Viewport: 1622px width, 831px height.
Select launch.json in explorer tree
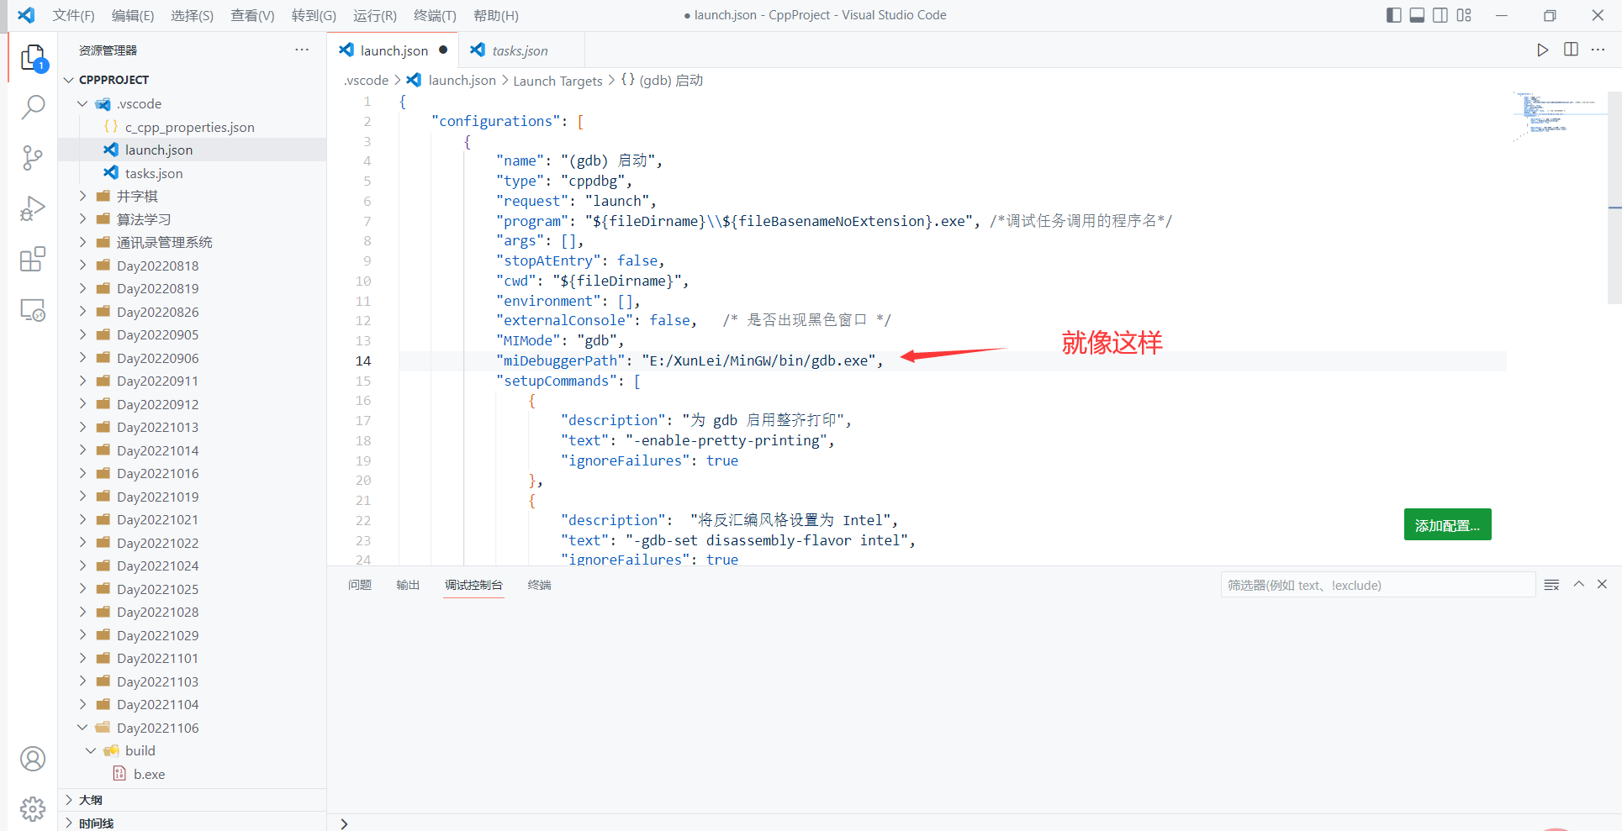tap(192, 150)
